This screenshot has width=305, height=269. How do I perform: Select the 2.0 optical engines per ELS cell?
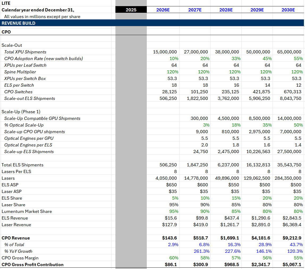point(204,145)
